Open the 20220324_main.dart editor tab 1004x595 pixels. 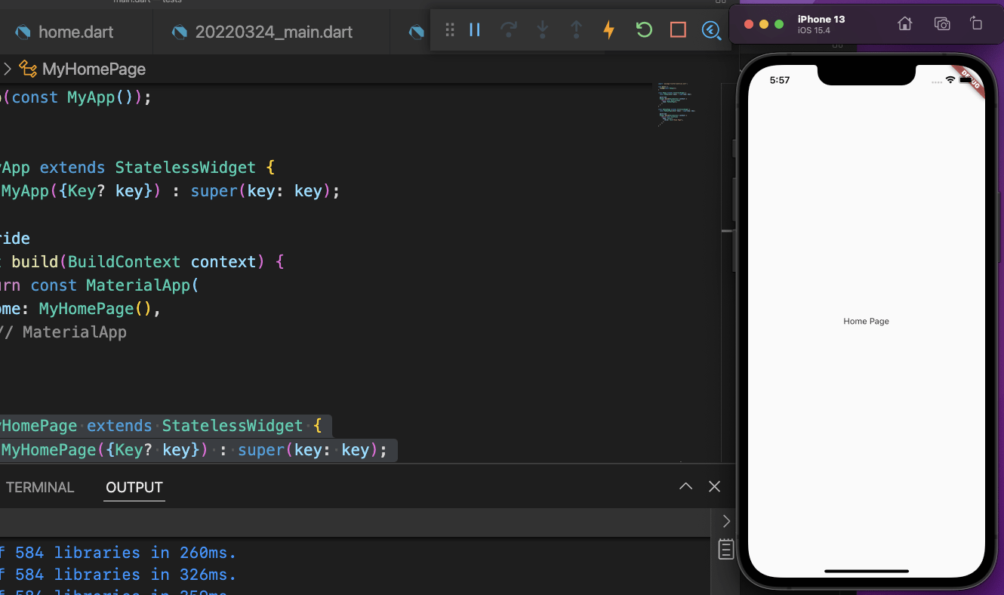tap(272, 32)
